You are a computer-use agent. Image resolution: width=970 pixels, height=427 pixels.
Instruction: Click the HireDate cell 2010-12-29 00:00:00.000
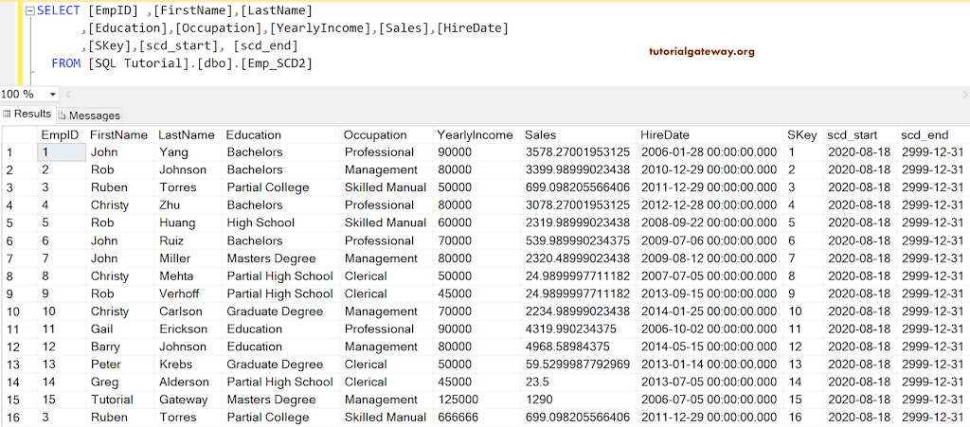tap(709, 169)
